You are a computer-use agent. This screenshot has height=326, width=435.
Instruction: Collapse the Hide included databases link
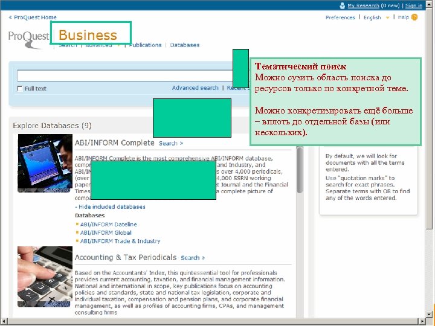coord(110,207)
